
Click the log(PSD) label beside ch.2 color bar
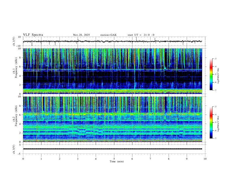[x=218, y=124]
